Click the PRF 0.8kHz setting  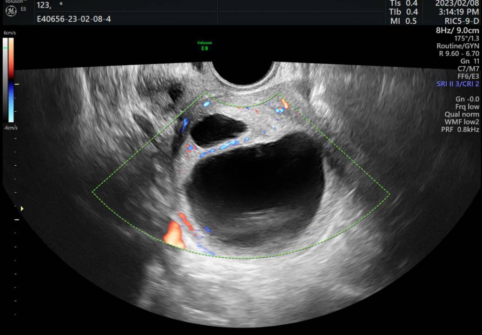tap(460, 129)
